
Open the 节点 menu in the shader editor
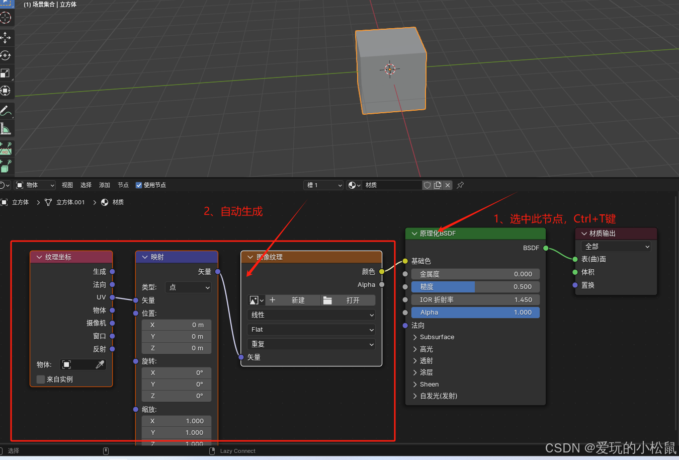point(123,185)
